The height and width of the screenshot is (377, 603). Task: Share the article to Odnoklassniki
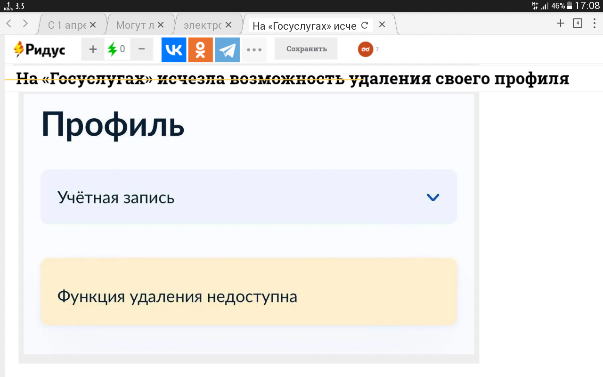pyautogui.click(x=201, y=49)
